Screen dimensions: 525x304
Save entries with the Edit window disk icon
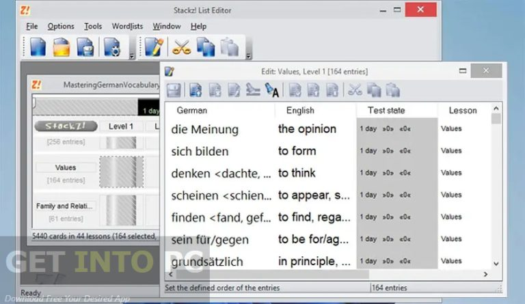pos(174,90)
